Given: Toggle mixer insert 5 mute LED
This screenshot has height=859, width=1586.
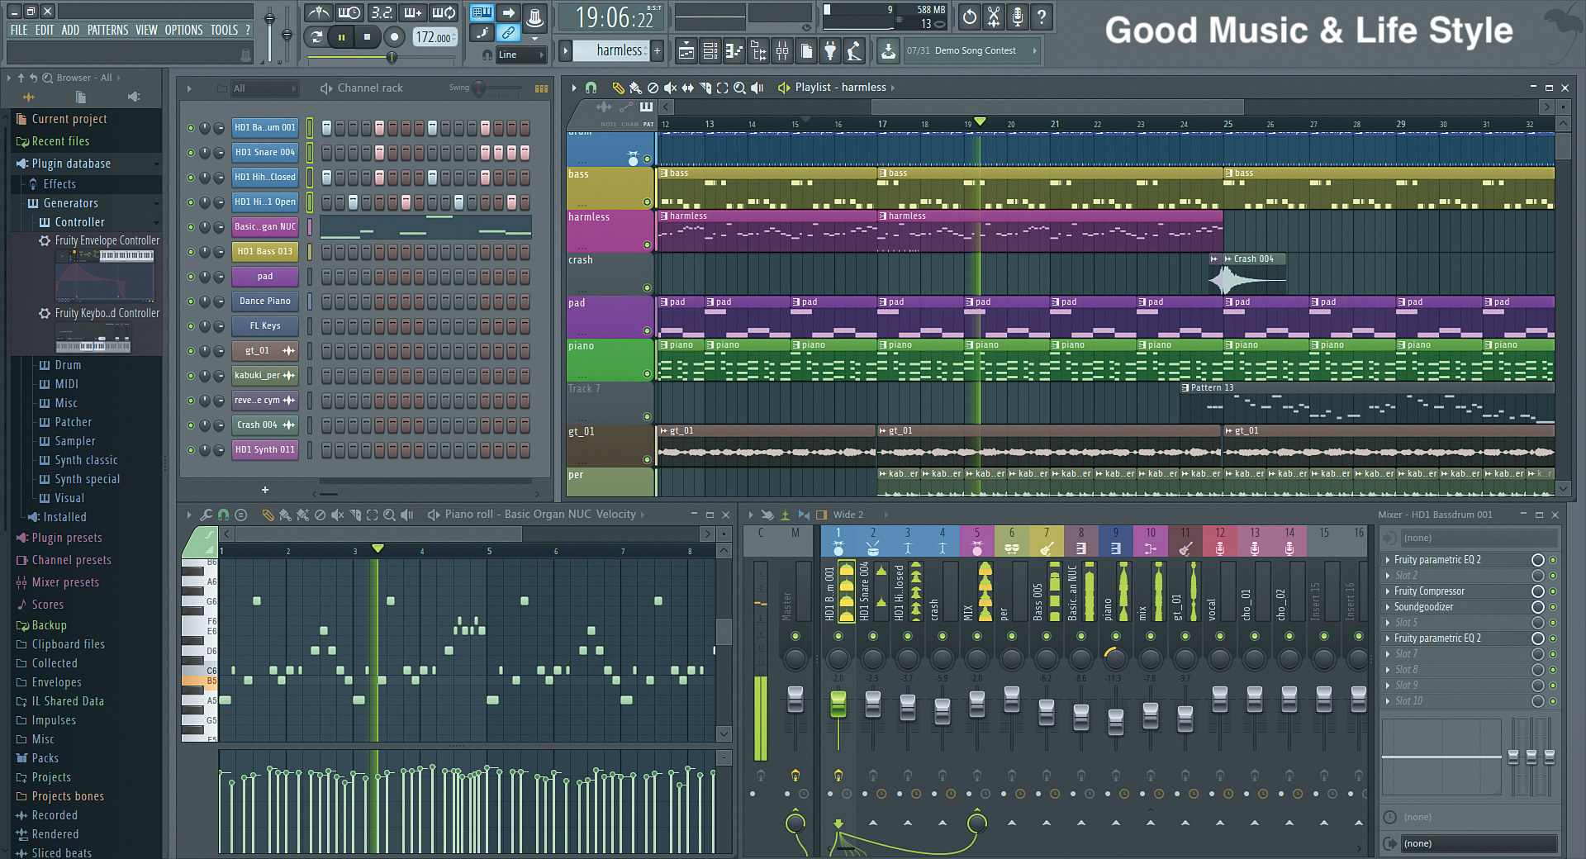Looking at the screenshot, I should (x=977, y=636).
